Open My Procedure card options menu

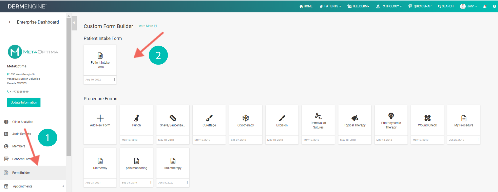(x=478, y=140)
